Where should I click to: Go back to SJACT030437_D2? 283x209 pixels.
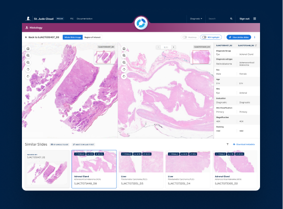(42, 37)
